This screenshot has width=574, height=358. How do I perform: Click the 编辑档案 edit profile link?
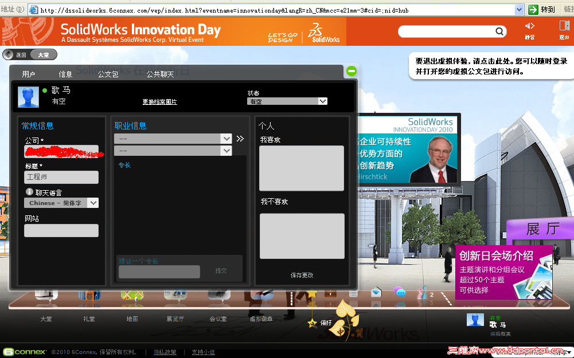click(501, 333)
